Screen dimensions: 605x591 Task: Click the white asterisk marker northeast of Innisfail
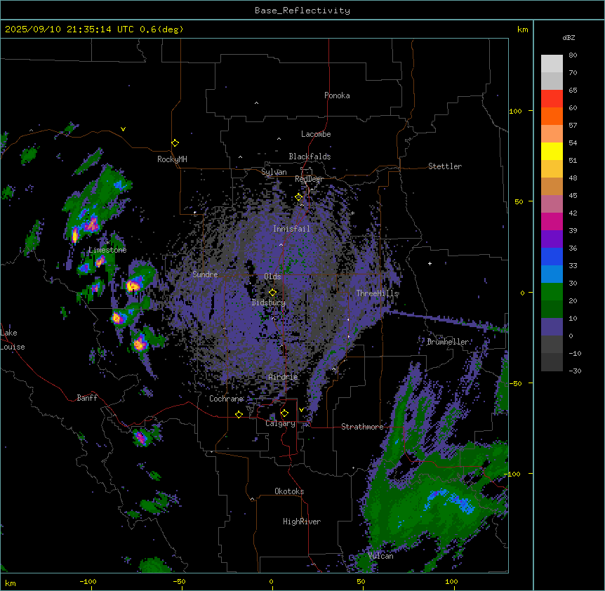352,213
